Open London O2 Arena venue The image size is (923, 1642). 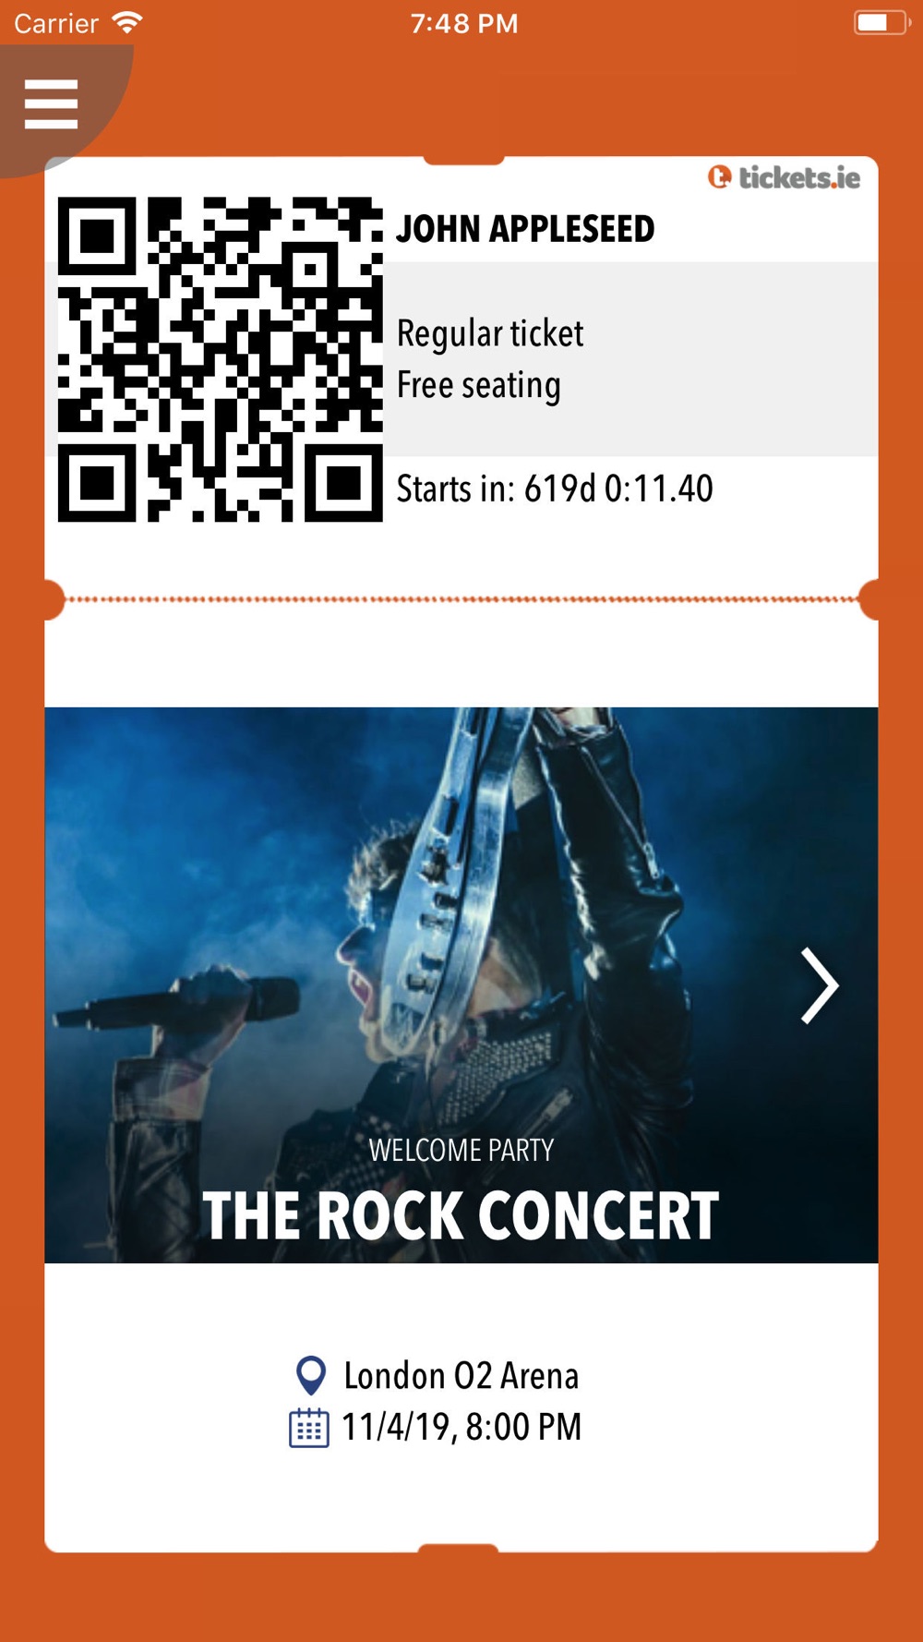pyautogui.click(x=461, y=1376)
